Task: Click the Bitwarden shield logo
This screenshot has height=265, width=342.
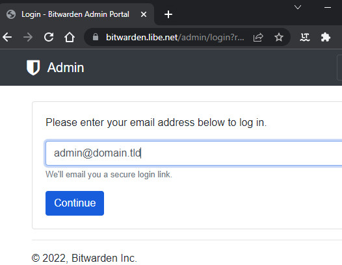Action: pos(33,68)
